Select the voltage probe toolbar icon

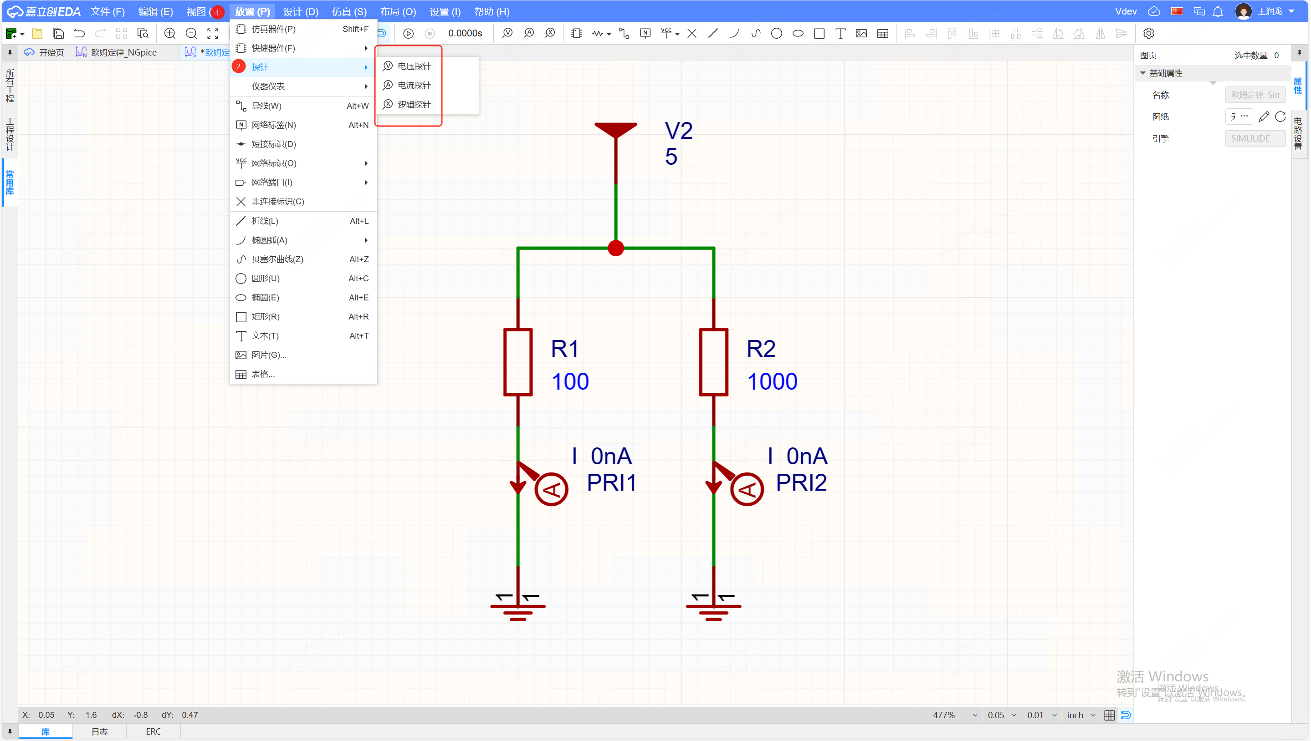(507, 34)
